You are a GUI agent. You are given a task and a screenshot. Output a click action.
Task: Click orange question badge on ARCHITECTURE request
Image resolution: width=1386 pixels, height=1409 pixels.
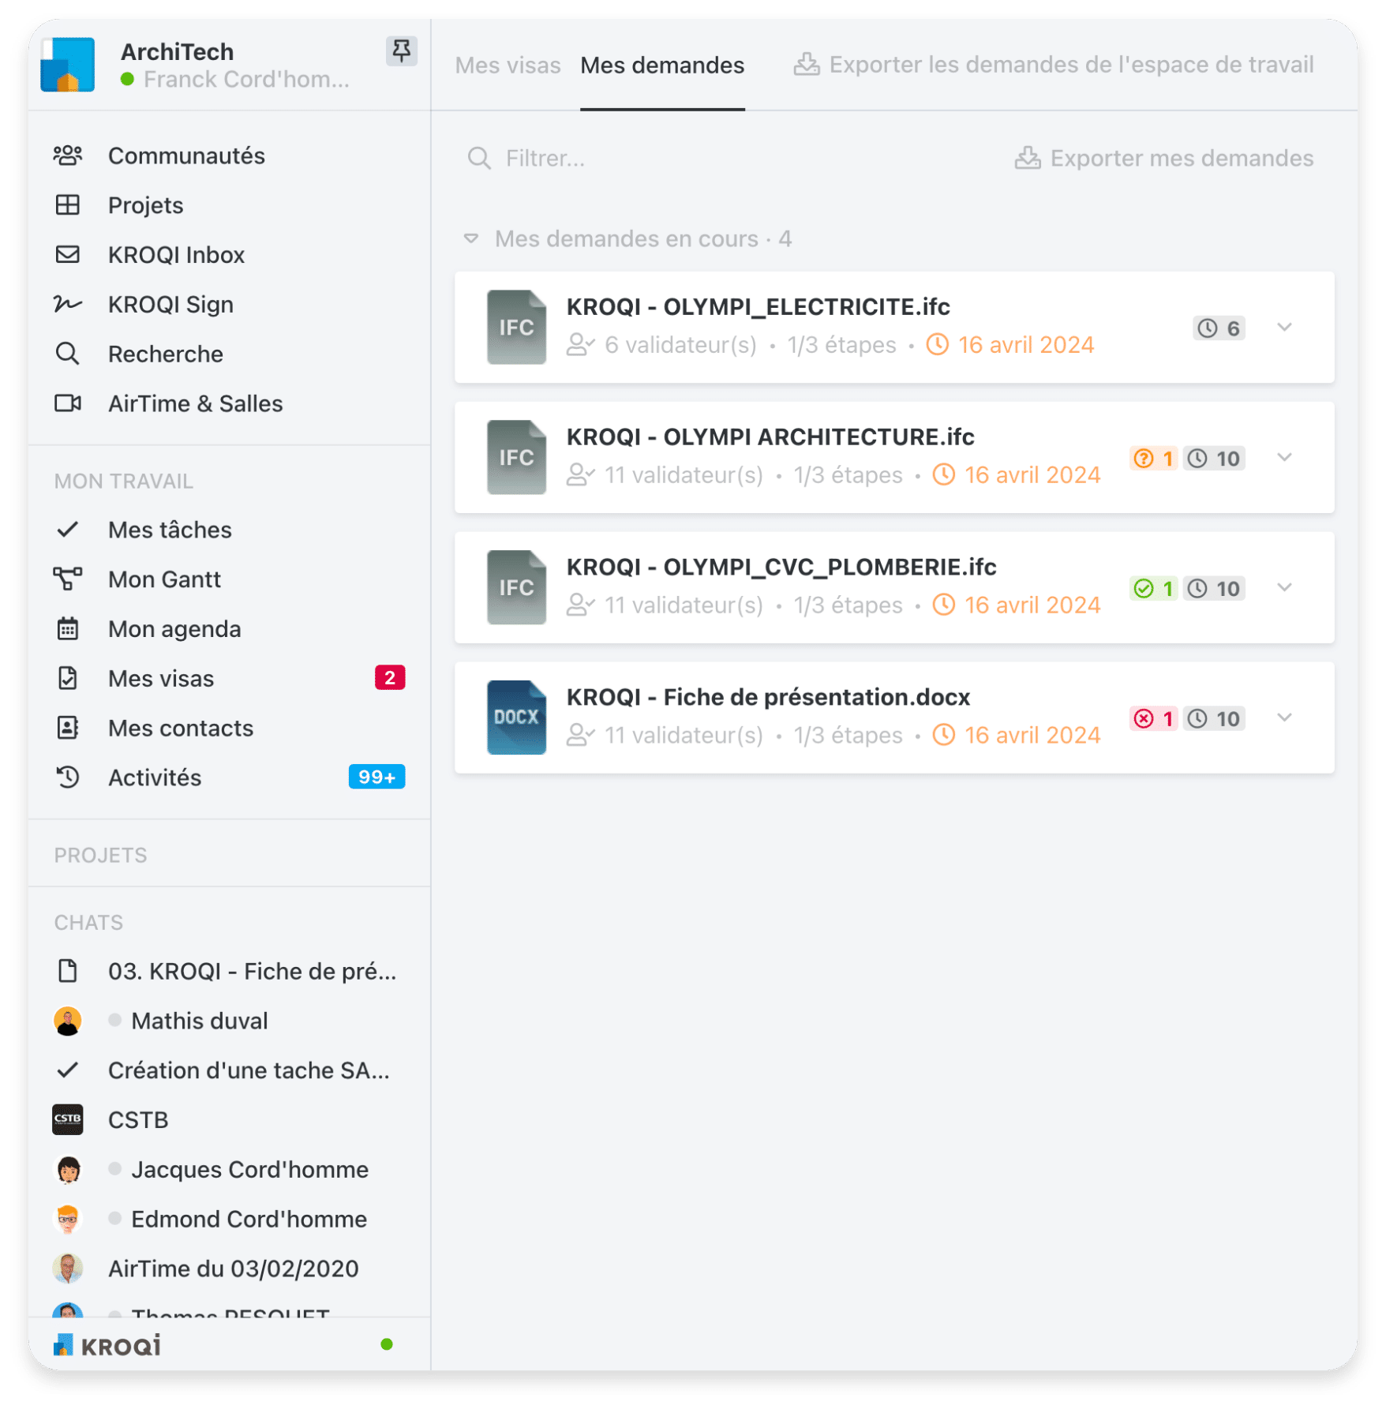[x=1153, y=459]
